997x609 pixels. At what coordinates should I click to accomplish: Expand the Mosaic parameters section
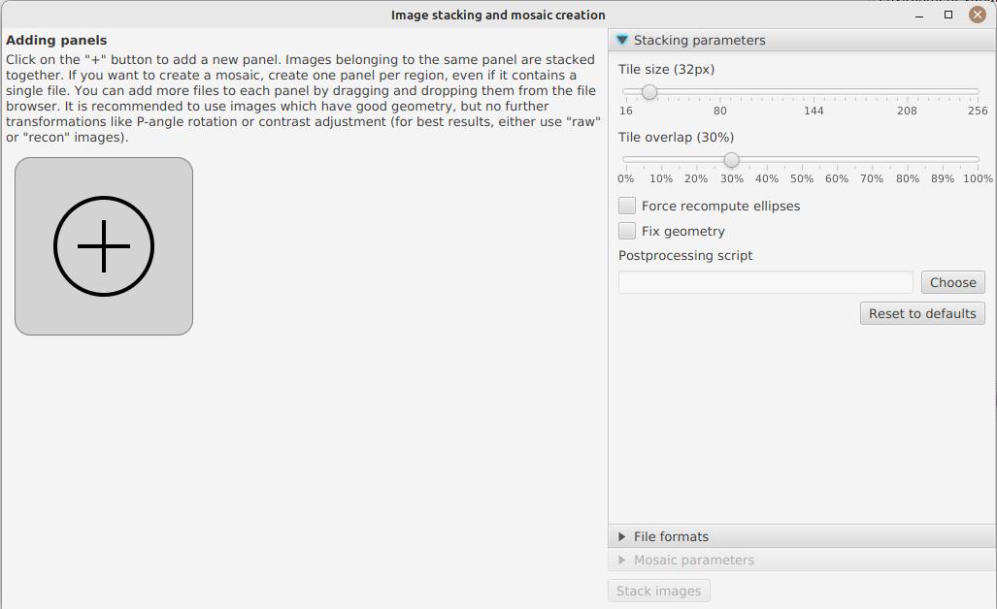622,560
